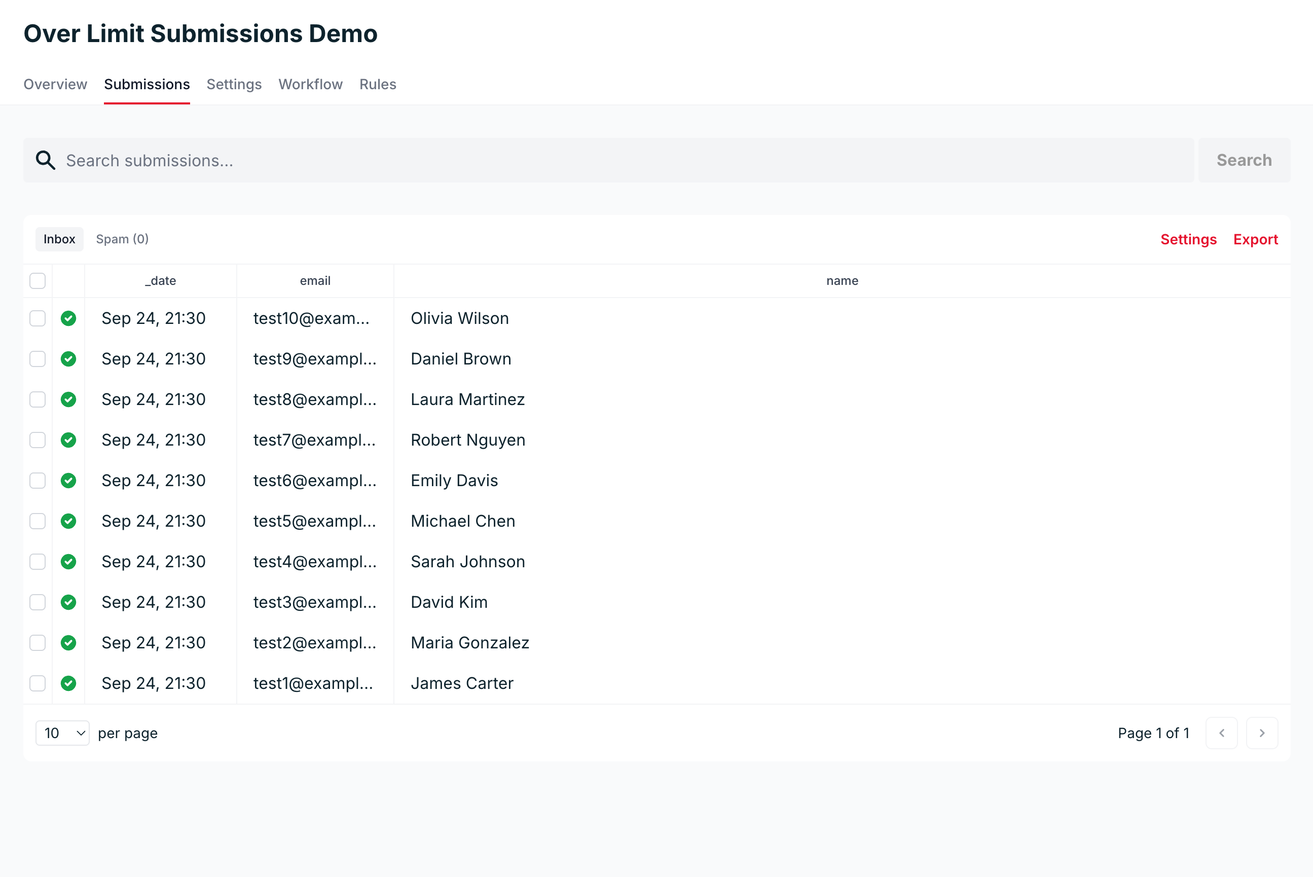Image resolution: width=1313 pixels, height=877 pixels.
Task: Open the test9@exampl... email cell
Action: pos(315,358)
